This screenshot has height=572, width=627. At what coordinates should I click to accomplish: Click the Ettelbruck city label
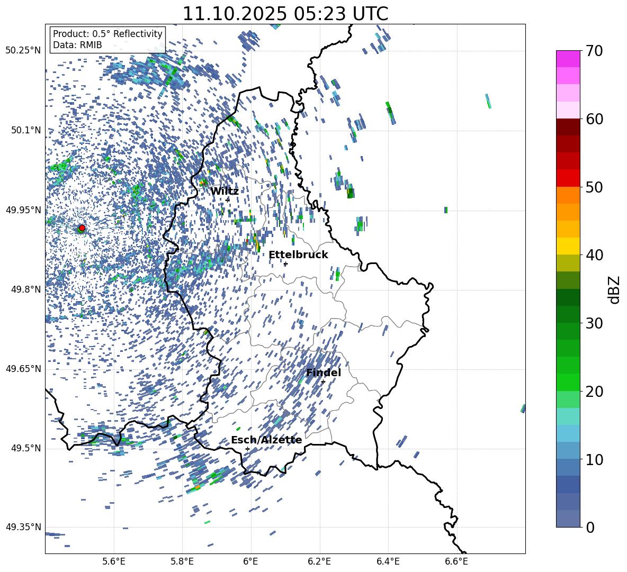pyautogui.click(x=298, y=255)
